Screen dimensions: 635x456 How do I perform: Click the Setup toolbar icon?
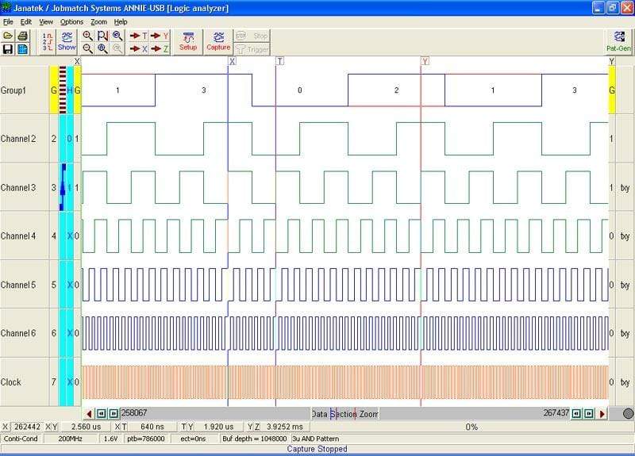[188, 41]
